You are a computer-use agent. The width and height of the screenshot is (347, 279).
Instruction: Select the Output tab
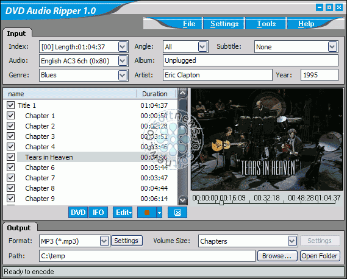[x=19, y=228]
